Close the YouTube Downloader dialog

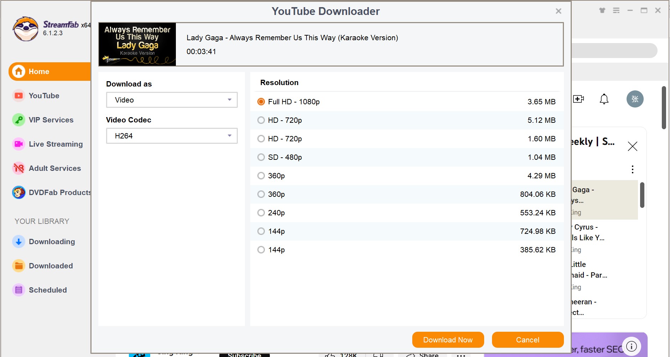click(559, 11)
